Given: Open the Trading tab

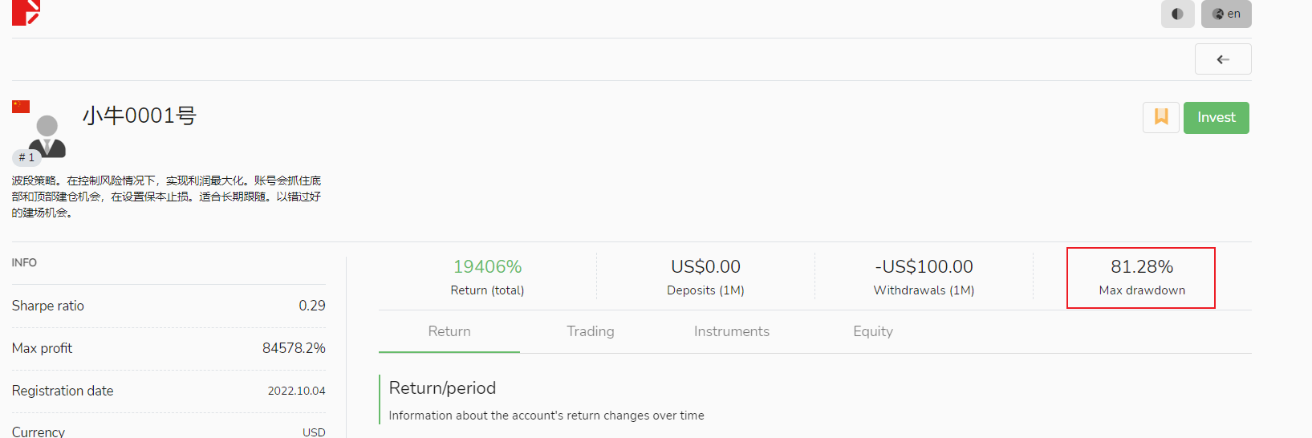Looking at the screenshot, I should (x=591, y=331).
